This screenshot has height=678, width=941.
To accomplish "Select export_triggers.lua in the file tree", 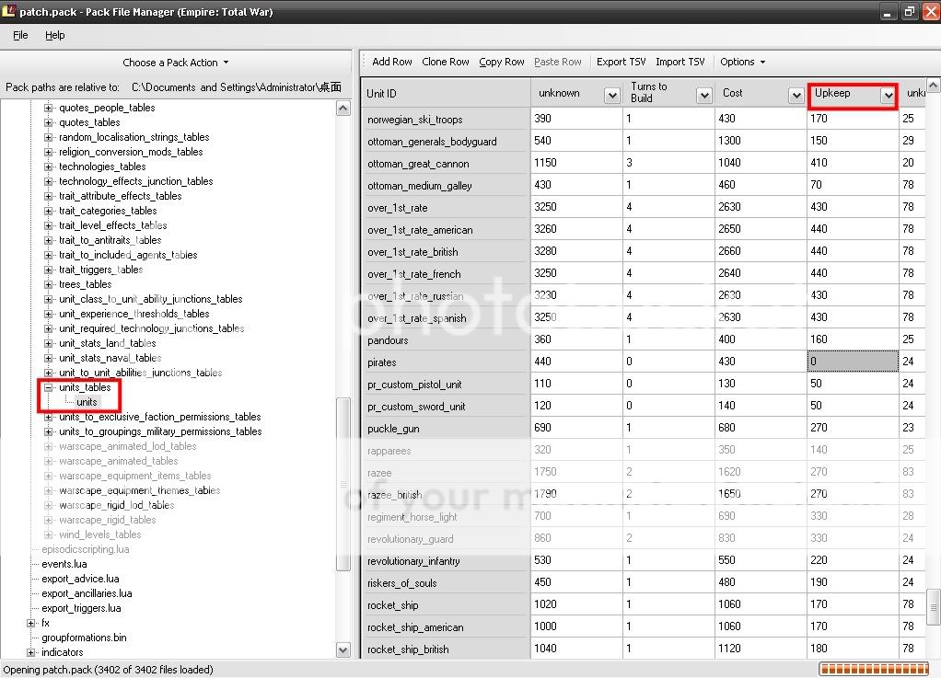I will (81, 608).
